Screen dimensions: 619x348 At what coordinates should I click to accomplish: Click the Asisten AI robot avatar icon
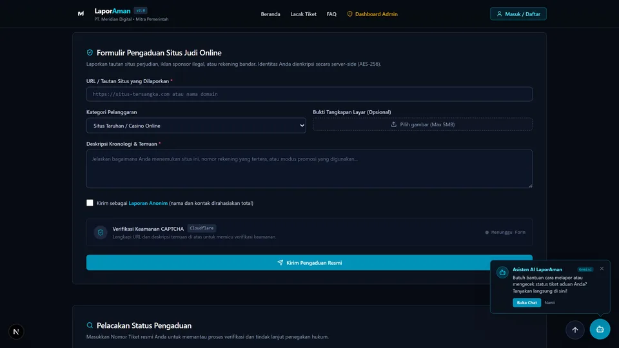[502, 273]
